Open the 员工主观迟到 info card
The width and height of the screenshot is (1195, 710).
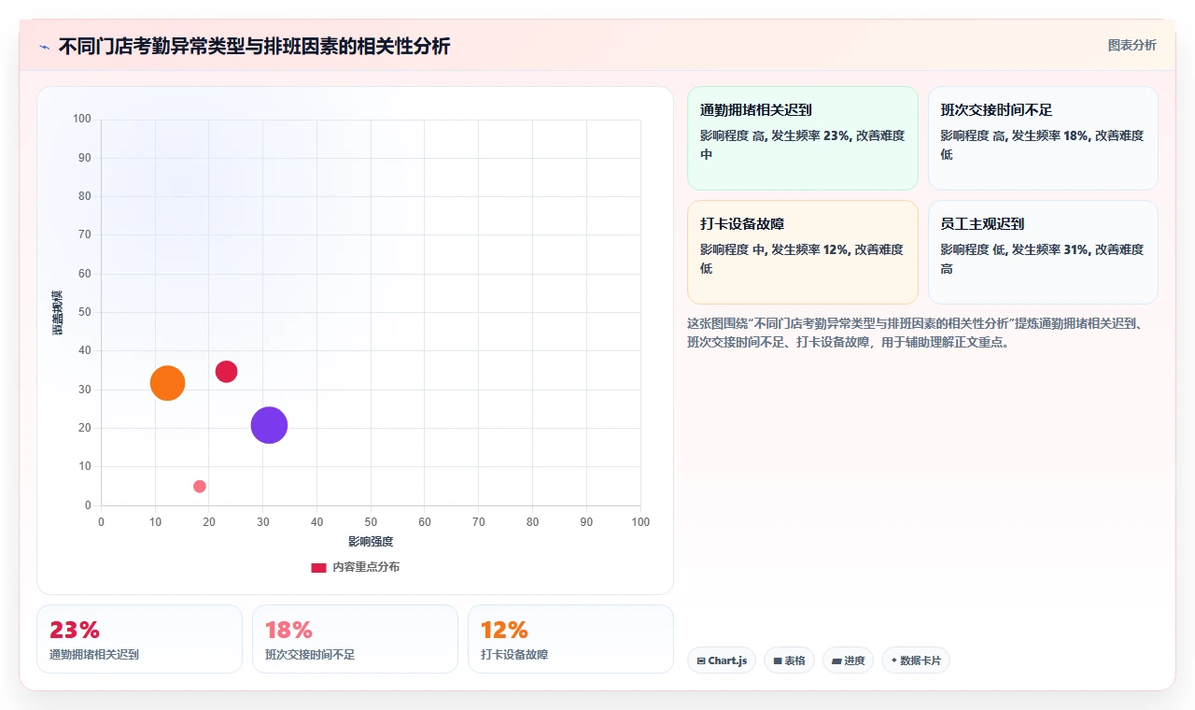(1043, 252)
